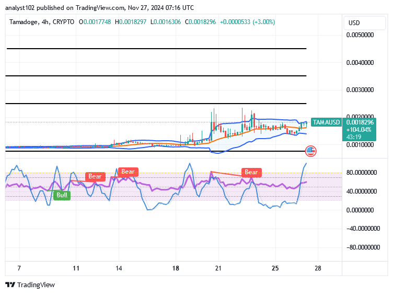This screenshot has width=393, height=294.
Task: Click date 25 on the time axis
Action: point(275,268)
